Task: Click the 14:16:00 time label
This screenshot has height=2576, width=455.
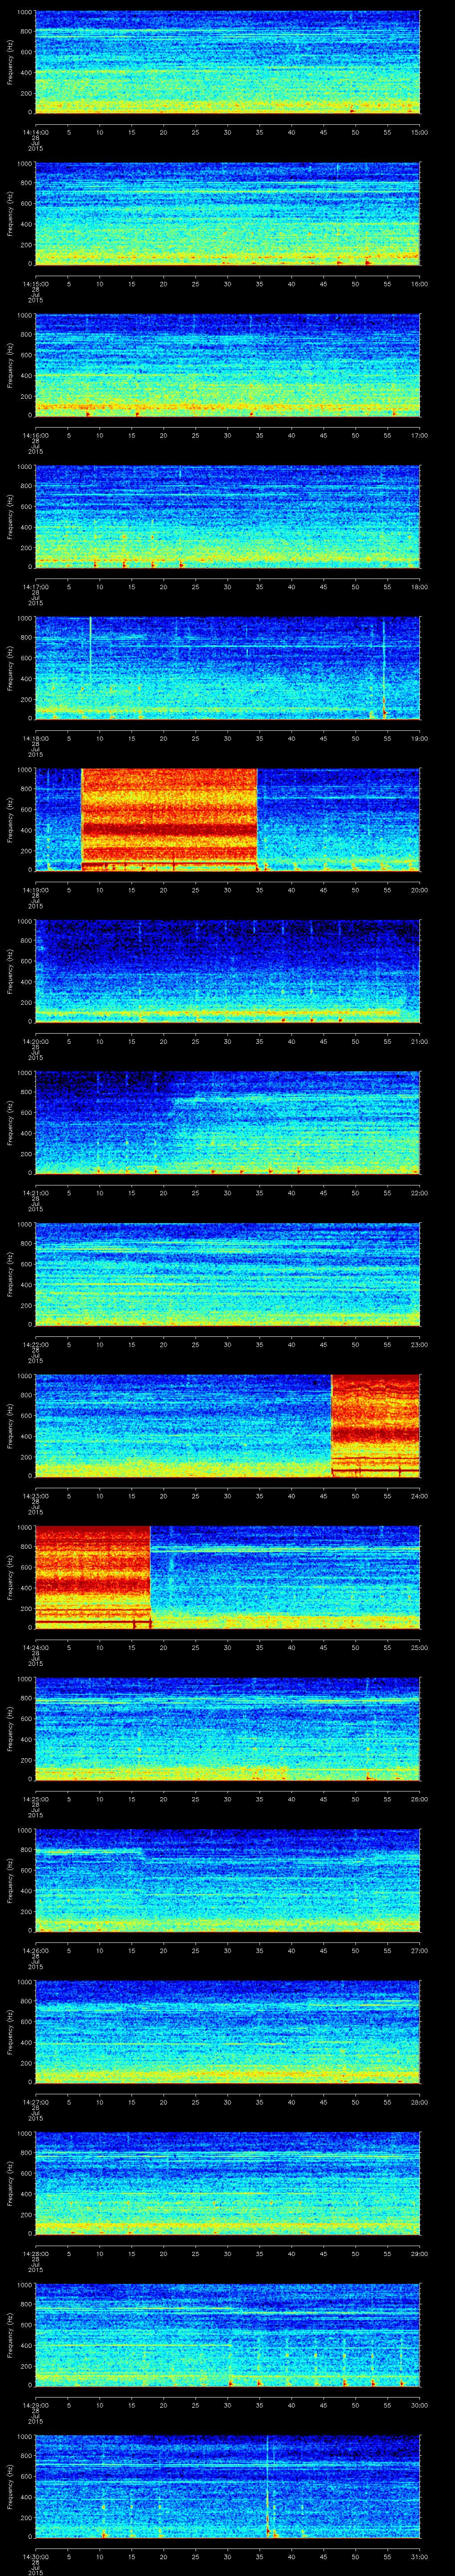Action: [35, 435]
